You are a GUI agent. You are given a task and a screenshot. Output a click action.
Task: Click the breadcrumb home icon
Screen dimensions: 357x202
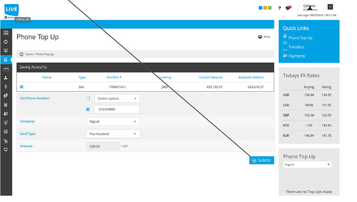pos(21,54)
